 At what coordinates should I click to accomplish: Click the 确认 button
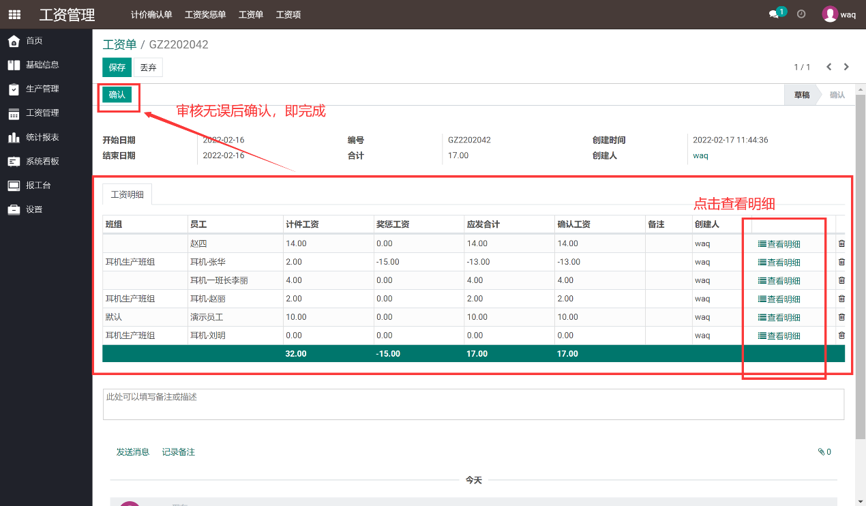click(x=117, y=95)
